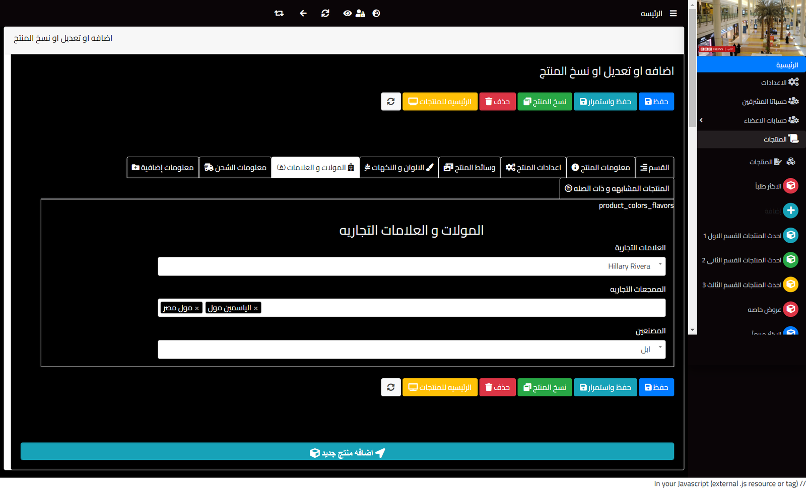
Task: Click the retweet-style icon in top bar
Action: 279,14
